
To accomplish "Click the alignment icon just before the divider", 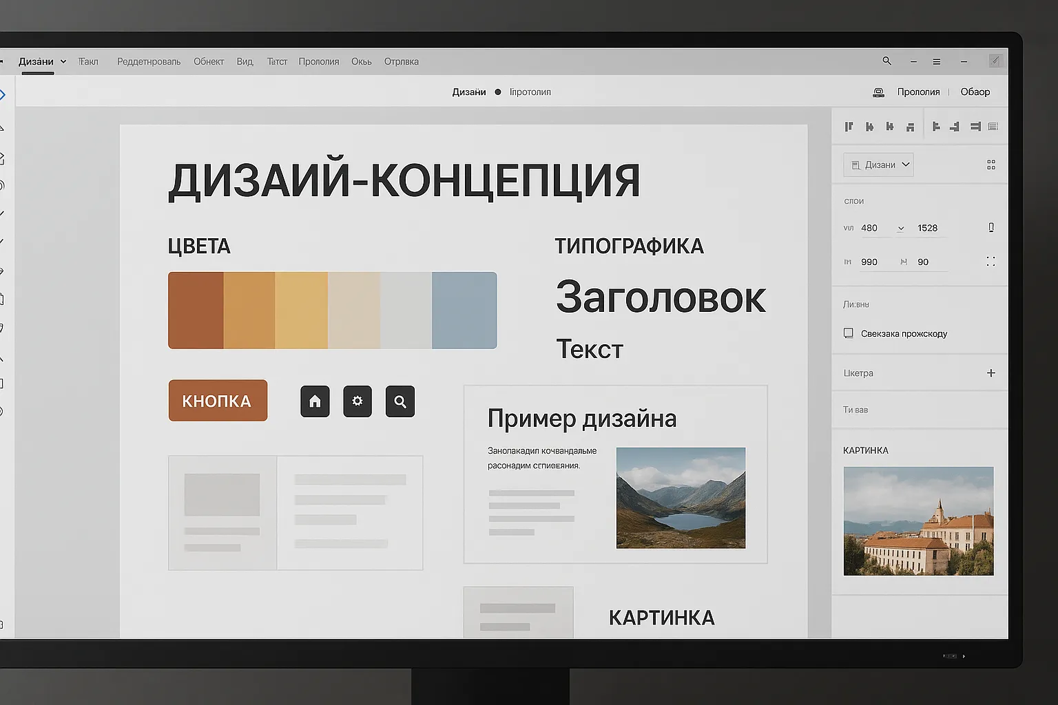I will point(910,127).
